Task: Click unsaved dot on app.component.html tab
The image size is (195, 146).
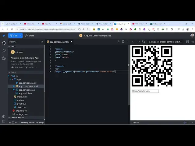Action: pyautogui.click(x=71, y=42)
